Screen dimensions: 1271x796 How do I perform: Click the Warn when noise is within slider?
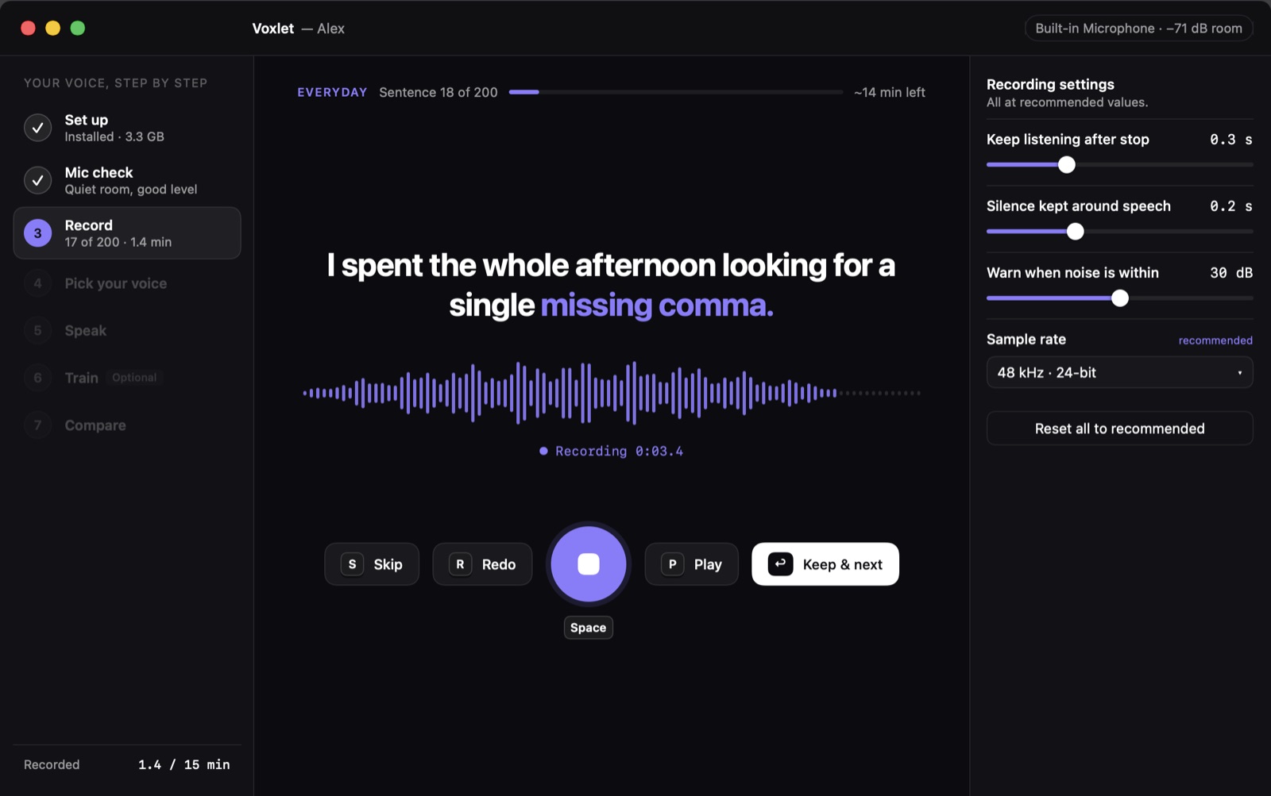click(x=1119, y=298)
